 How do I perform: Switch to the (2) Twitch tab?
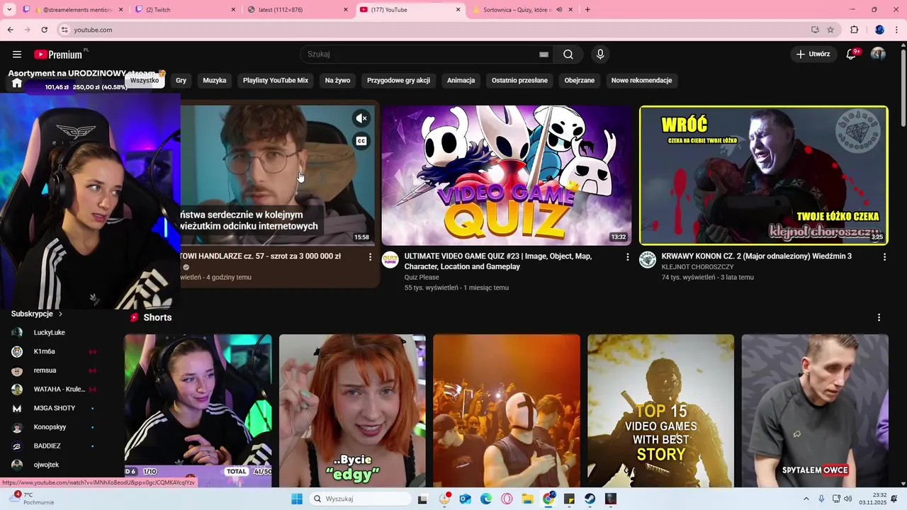186,10
